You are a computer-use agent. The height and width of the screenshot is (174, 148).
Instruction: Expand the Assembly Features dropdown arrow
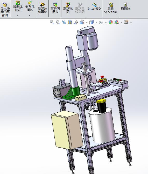pyautogui.click(x=18, y=15)
